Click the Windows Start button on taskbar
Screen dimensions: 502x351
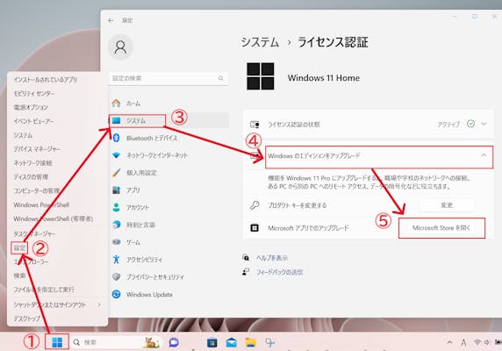(57, 342)
